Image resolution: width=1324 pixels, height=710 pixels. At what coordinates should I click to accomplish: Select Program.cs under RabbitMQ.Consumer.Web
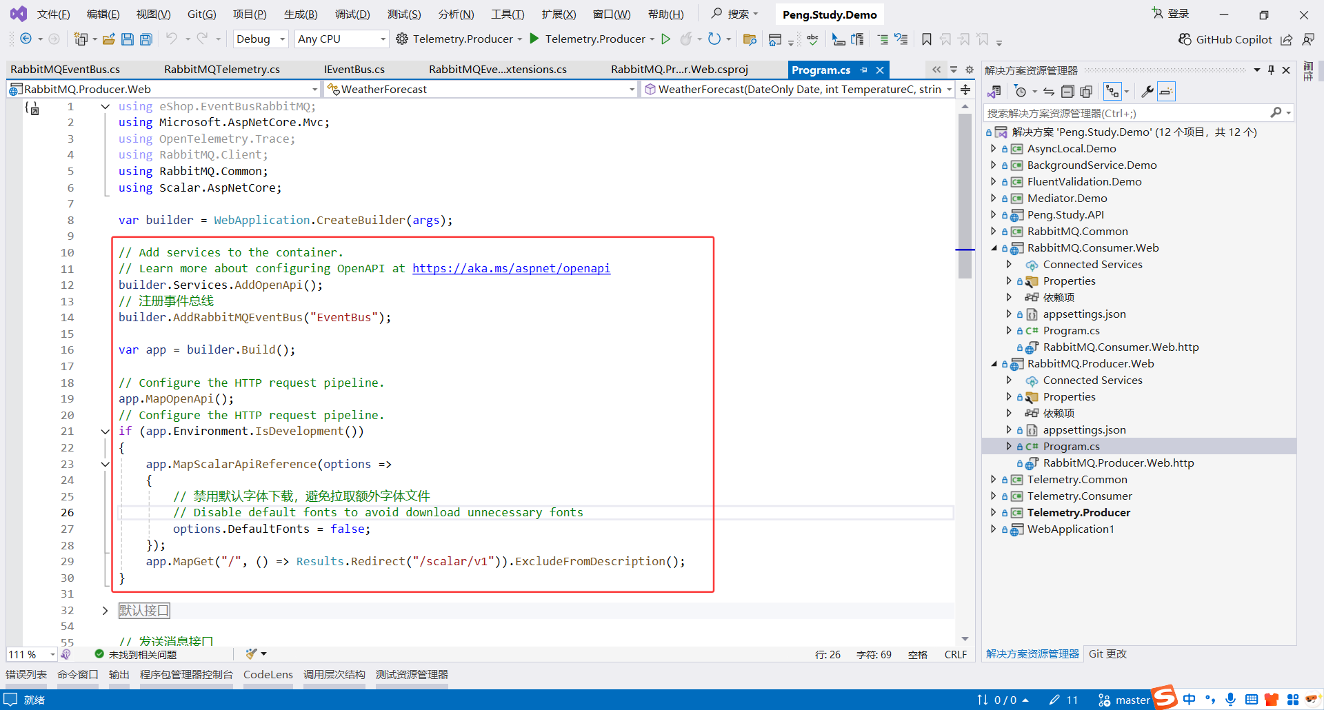[x=1071, y=331]
